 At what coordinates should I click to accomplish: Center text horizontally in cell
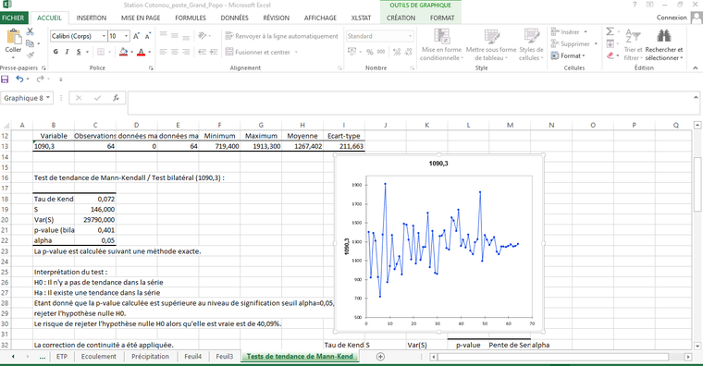(x=175, y=52)
